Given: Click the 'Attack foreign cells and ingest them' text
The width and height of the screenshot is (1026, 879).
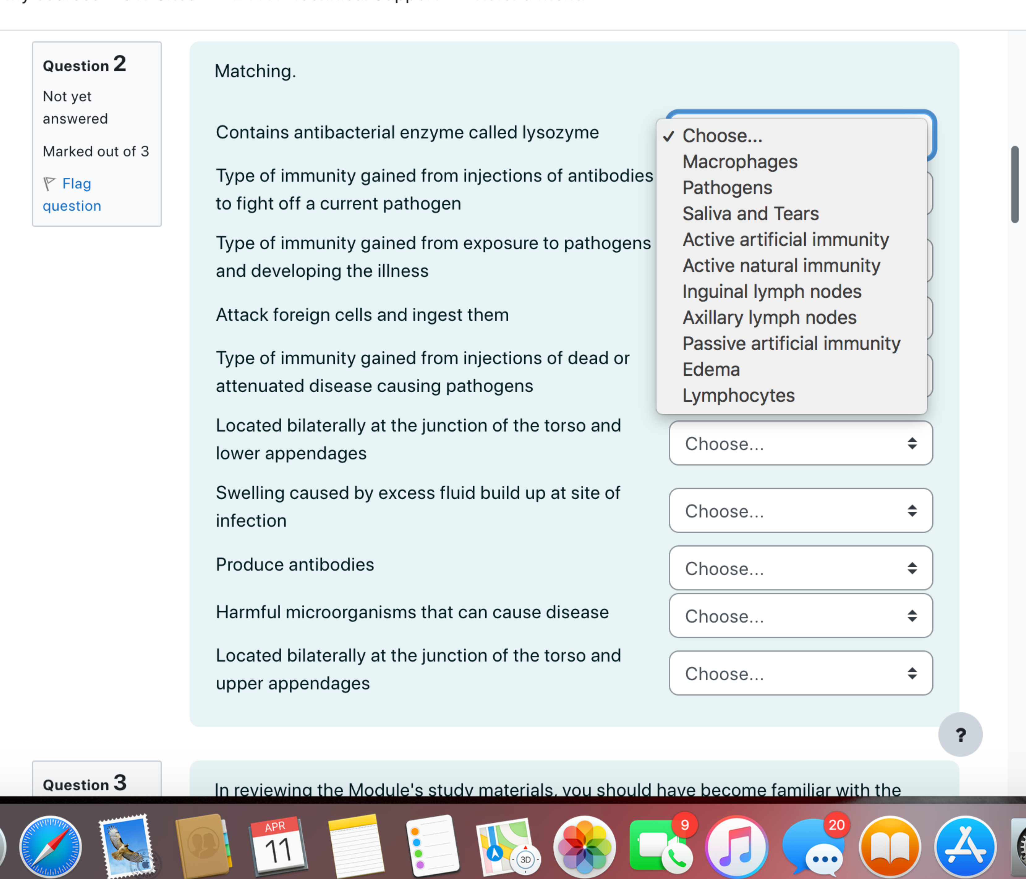Looking at the screenshot, I should [362, 315].
